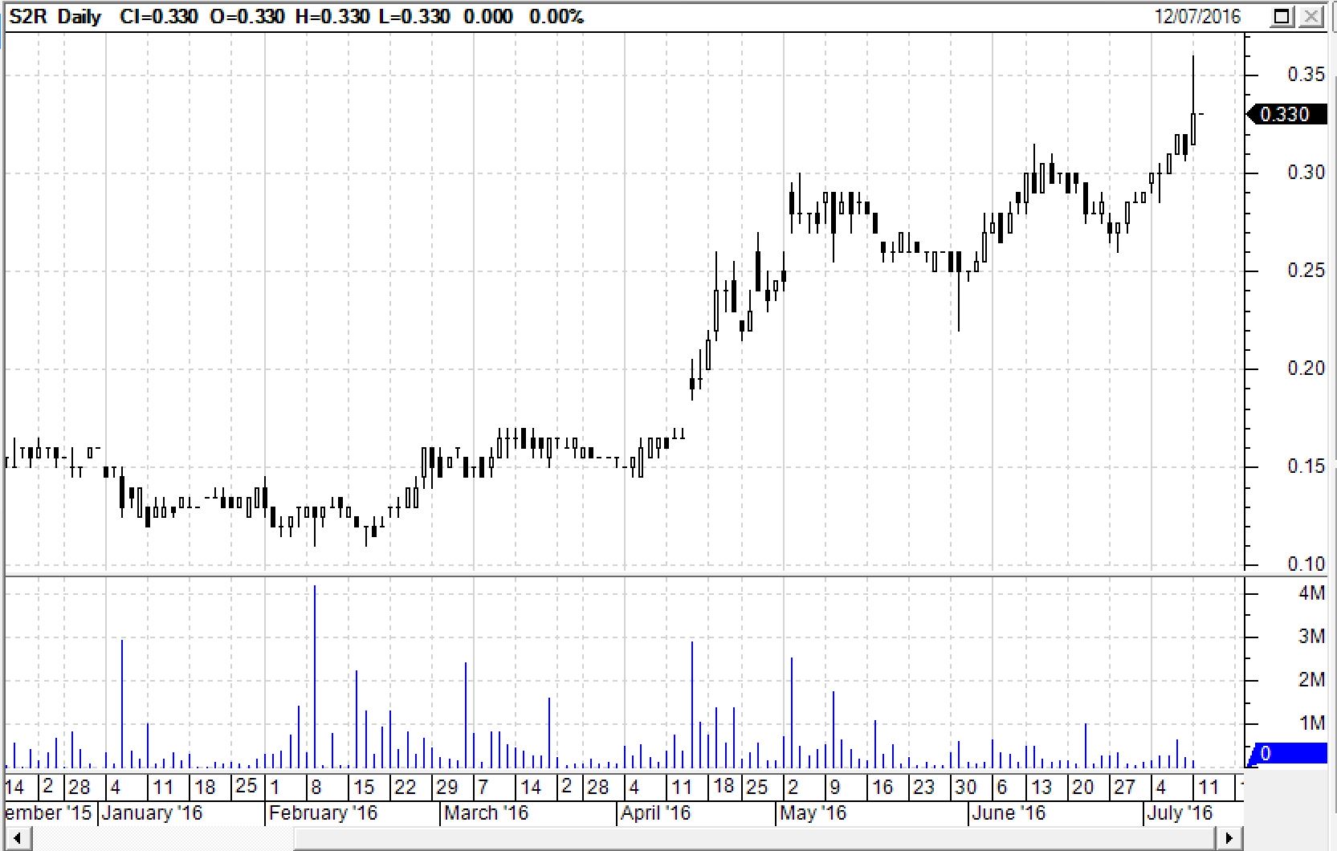Click the 0.00% change value
This screenshot has width=1337, height=851.
point(556,16)
